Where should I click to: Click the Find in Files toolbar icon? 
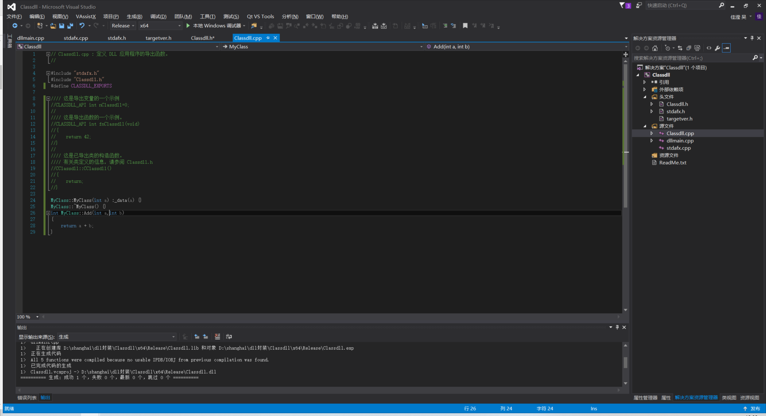254,26
